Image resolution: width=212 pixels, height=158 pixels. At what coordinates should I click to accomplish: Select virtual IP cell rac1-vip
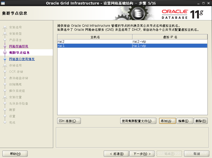point(170,46)
